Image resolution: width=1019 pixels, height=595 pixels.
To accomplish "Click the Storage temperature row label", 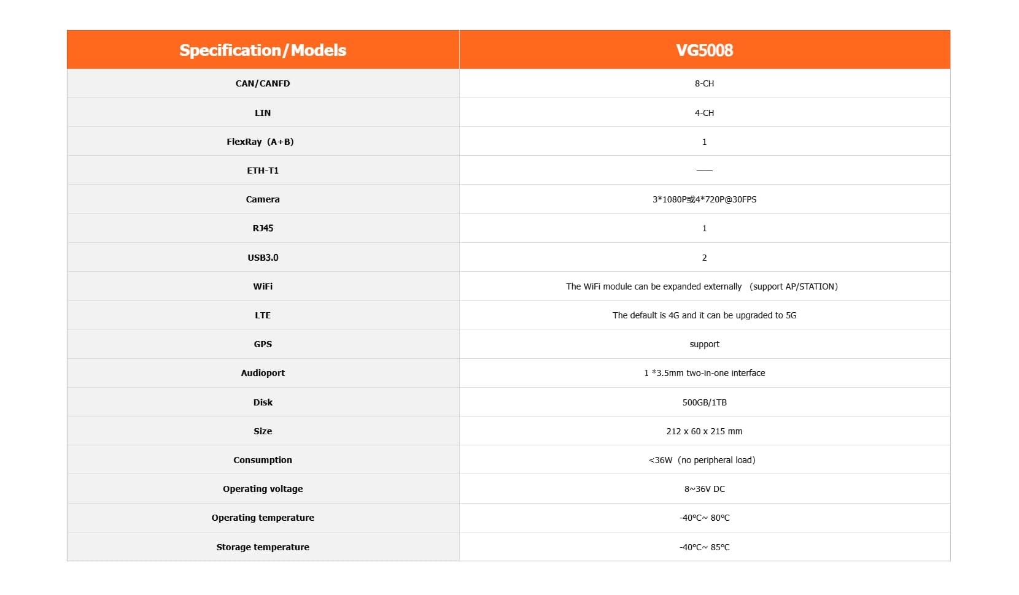I will pos(263,547).
